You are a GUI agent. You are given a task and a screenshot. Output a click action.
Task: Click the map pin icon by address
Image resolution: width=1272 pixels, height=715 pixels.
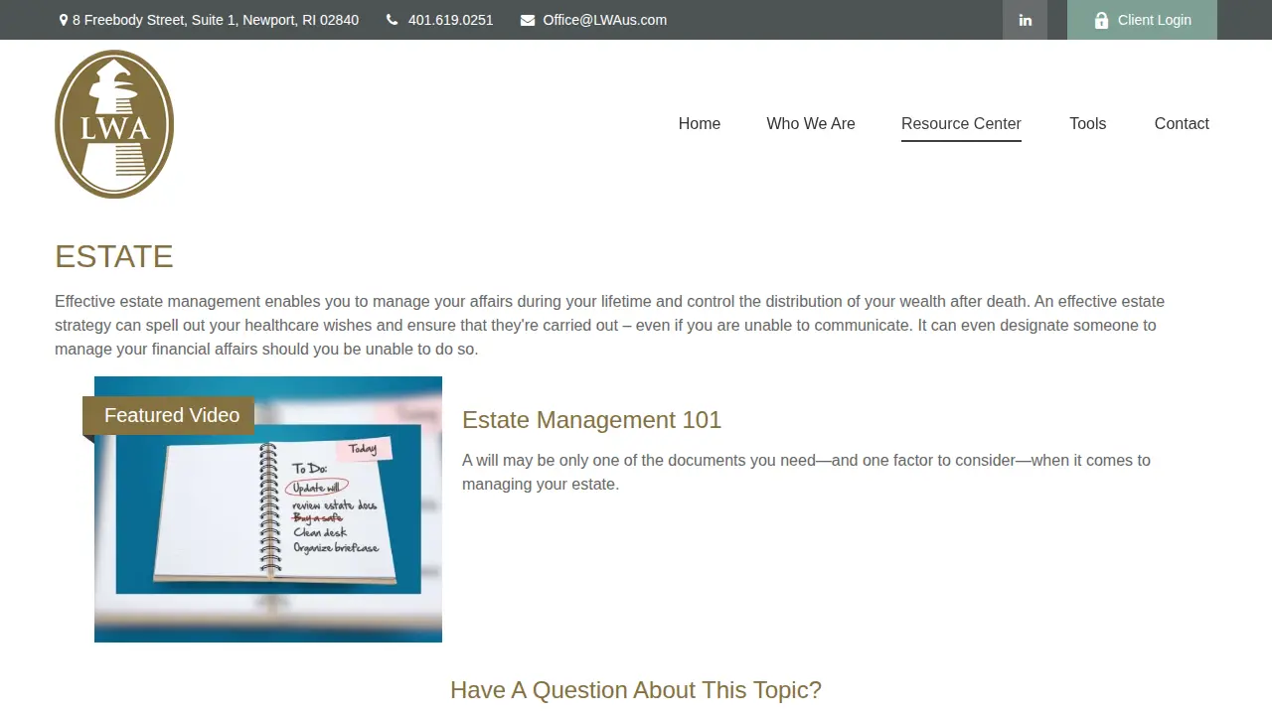(64, 20)
